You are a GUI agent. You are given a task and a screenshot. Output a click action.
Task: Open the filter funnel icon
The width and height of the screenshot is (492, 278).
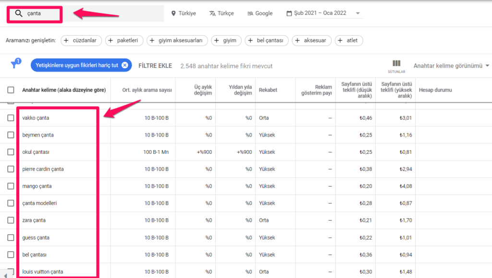[x=15, y=65]
